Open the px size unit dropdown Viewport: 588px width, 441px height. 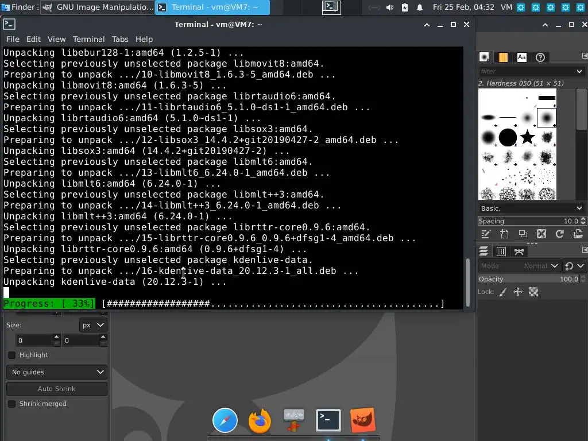click(x=94, y=325)
